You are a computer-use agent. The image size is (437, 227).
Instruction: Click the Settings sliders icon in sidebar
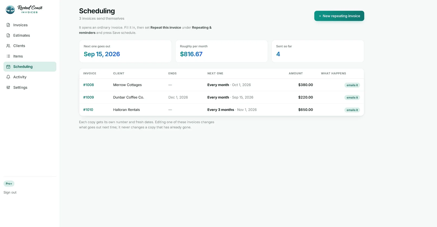[8, 87]
